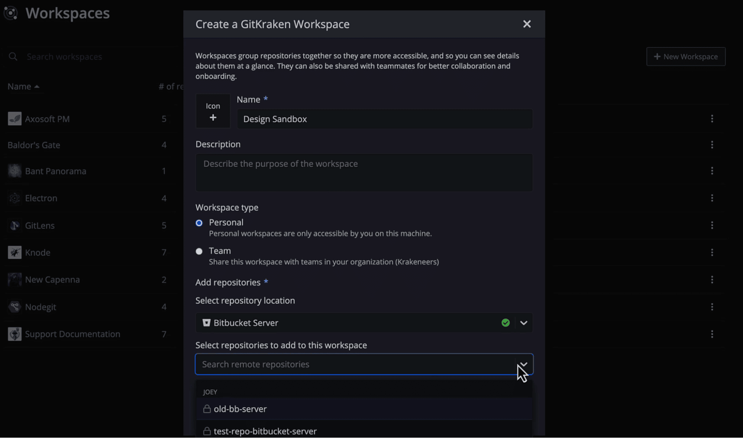This screenshot has height=438, width=743.
Task: Click the Electron workspace icon
Action: click(x=14, y=198)
